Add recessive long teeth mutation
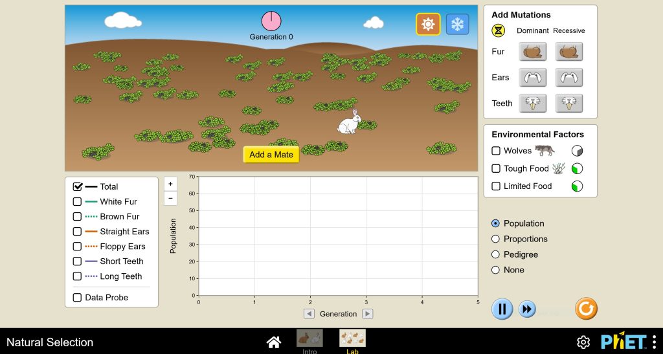Image resolution: width=663 pixels, height=354 pixels. (568, 104)
